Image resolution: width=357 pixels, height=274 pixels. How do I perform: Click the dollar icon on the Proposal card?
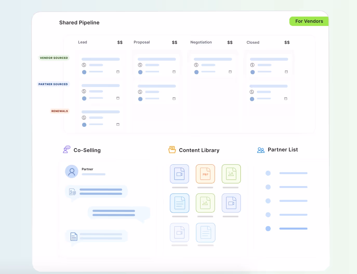pos(140,65)
